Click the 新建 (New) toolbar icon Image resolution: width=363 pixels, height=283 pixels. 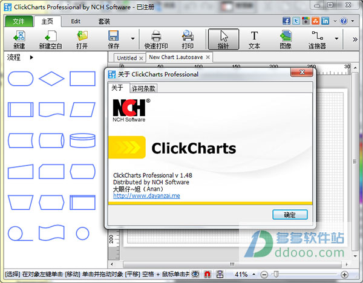[19, 39]
